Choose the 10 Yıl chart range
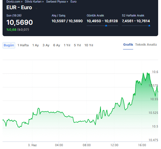 (89, 45)
